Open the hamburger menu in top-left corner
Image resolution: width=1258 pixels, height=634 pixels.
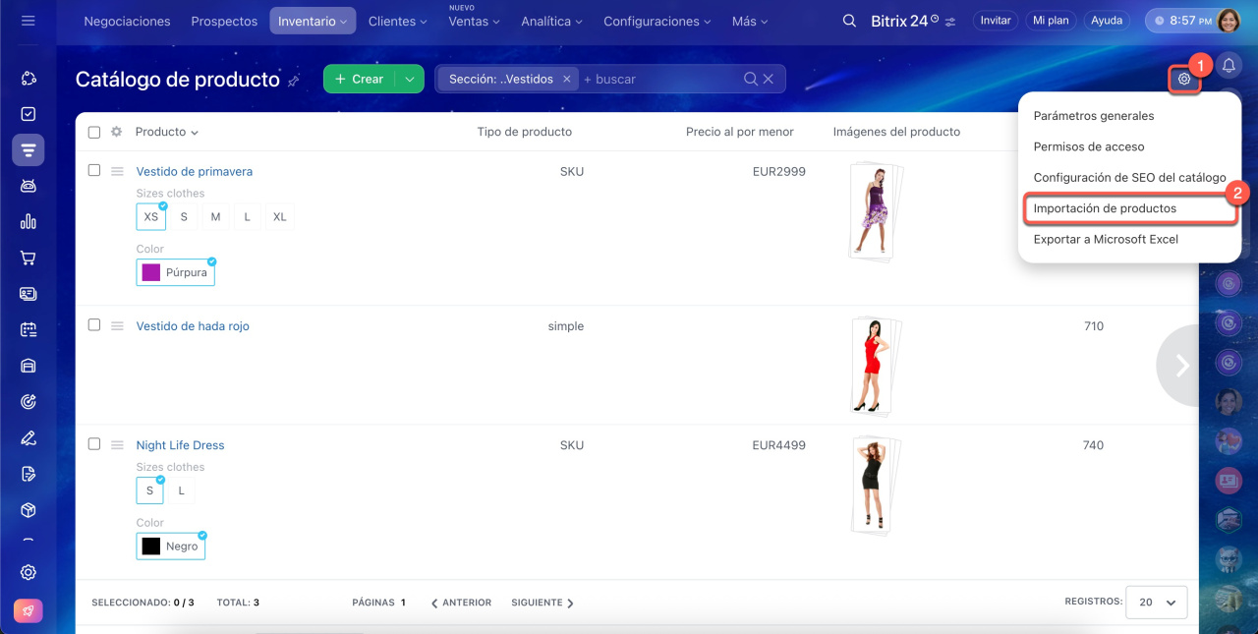(x=28, y=21)
